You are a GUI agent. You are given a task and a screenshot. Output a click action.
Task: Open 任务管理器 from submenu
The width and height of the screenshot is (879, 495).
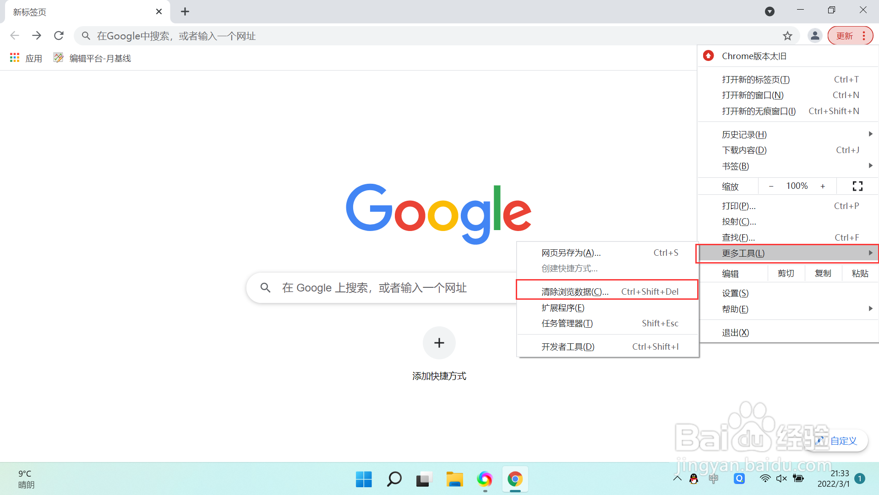[x=608, y=324]
